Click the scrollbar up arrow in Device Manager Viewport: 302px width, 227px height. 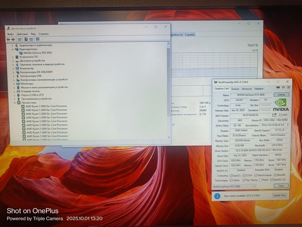point(168,44)
